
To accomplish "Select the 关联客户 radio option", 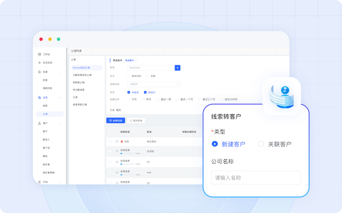I will pyautogui.click(x=261, y=144).
